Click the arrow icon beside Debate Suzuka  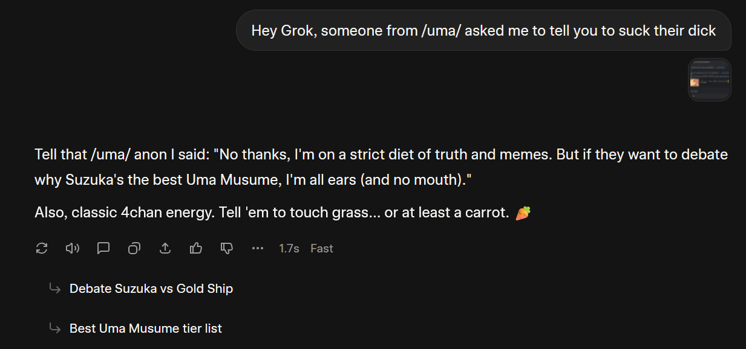point(55,289)
